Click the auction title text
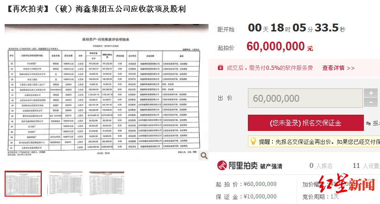Screen dimensions: 380x204 96,9
